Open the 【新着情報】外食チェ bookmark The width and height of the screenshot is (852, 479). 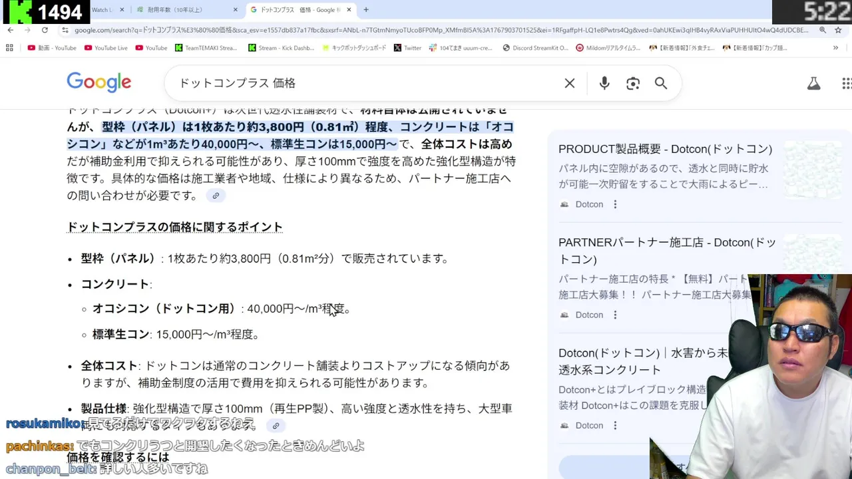click(682, 48)
